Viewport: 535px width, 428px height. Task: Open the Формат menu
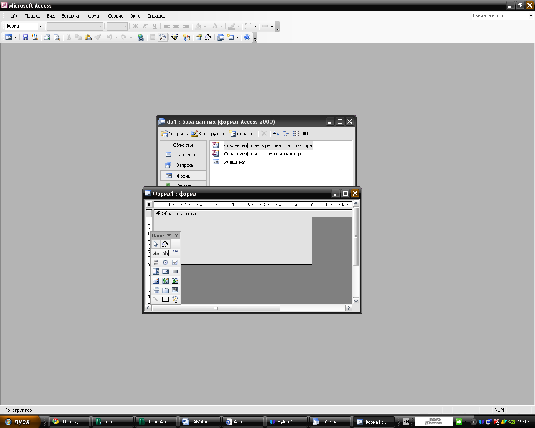pos(93,16)
